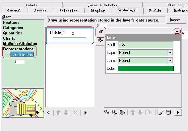Click the plus button above the Line panel

[177, 31]
